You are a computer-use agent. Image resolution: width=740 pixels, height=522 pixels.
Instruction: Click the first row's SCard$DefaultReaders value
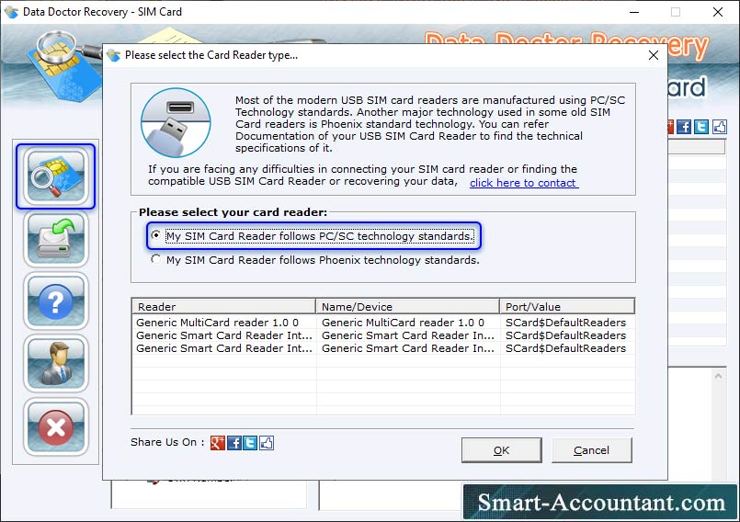(565, 323)
